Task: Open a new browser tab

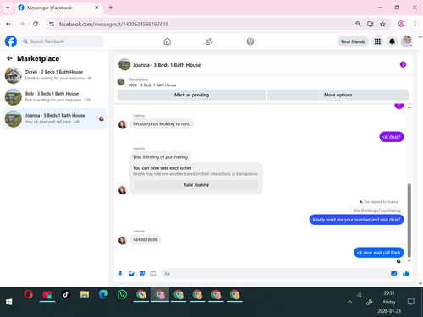Action: tap(111, 8)
